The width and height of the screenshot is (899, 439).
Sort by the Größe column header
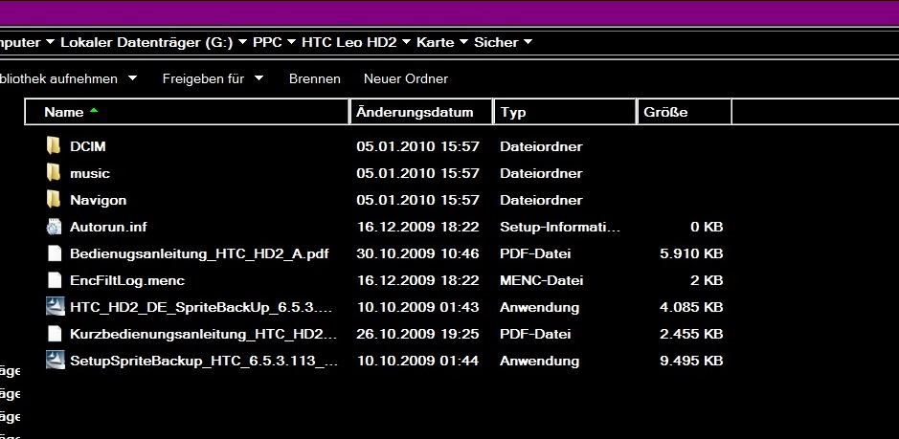click(x=685, y=112)
